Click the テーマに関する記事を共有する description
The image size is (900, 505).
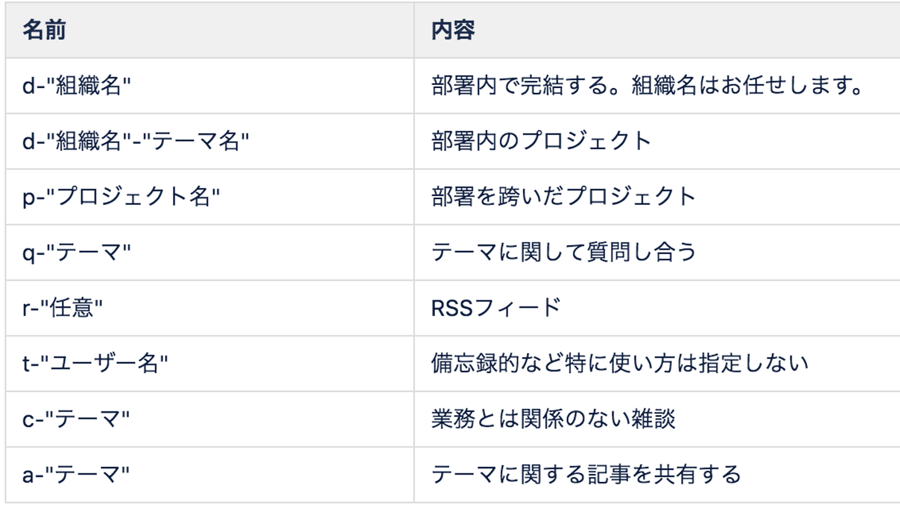(x=586, y=475)
